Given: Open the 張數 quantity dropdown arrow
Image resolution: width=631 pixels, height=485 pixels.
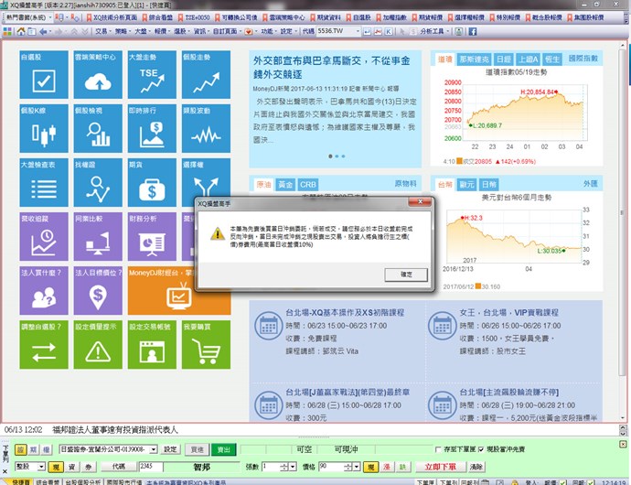Looking at the screenshot, I should 293,468.
